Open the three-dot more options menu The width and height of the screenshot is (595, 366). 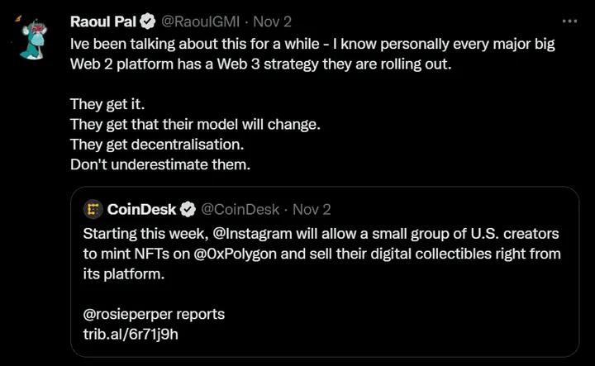(x=569, y=21)
